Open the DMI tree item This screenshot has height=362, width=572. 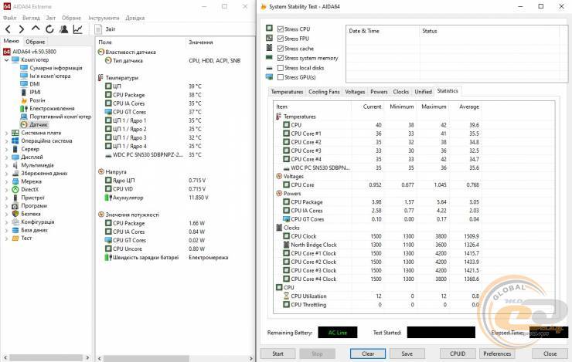click(x=35, y=84)
